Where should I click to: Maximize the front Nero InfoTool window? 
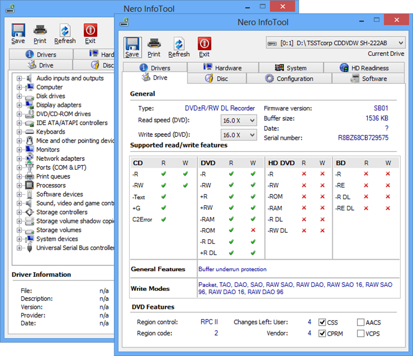point(376,20)
